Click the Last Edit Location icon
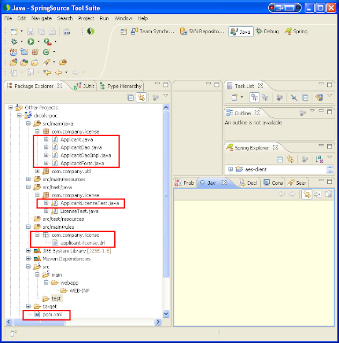339x343 pixels. pyautogui.click(x=47, y=72)
